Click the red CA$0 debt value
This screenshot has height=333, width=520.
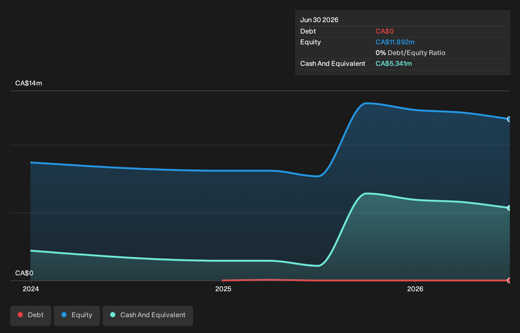pyautogui.click(x=384, y=31)
